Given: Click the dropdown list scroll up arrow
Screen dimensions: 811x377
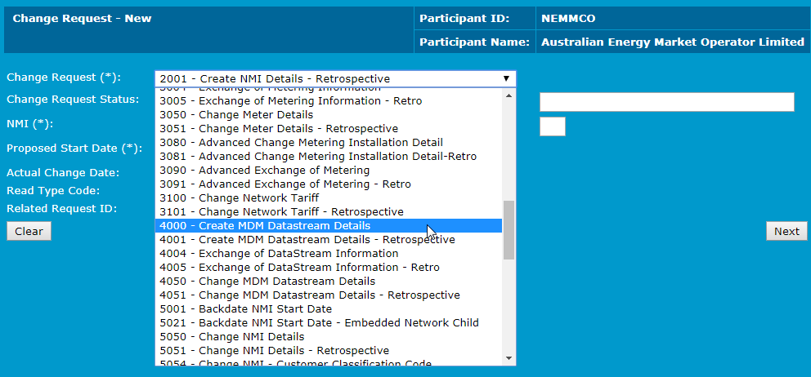Looking at the screenshot, I should (509, 95).
